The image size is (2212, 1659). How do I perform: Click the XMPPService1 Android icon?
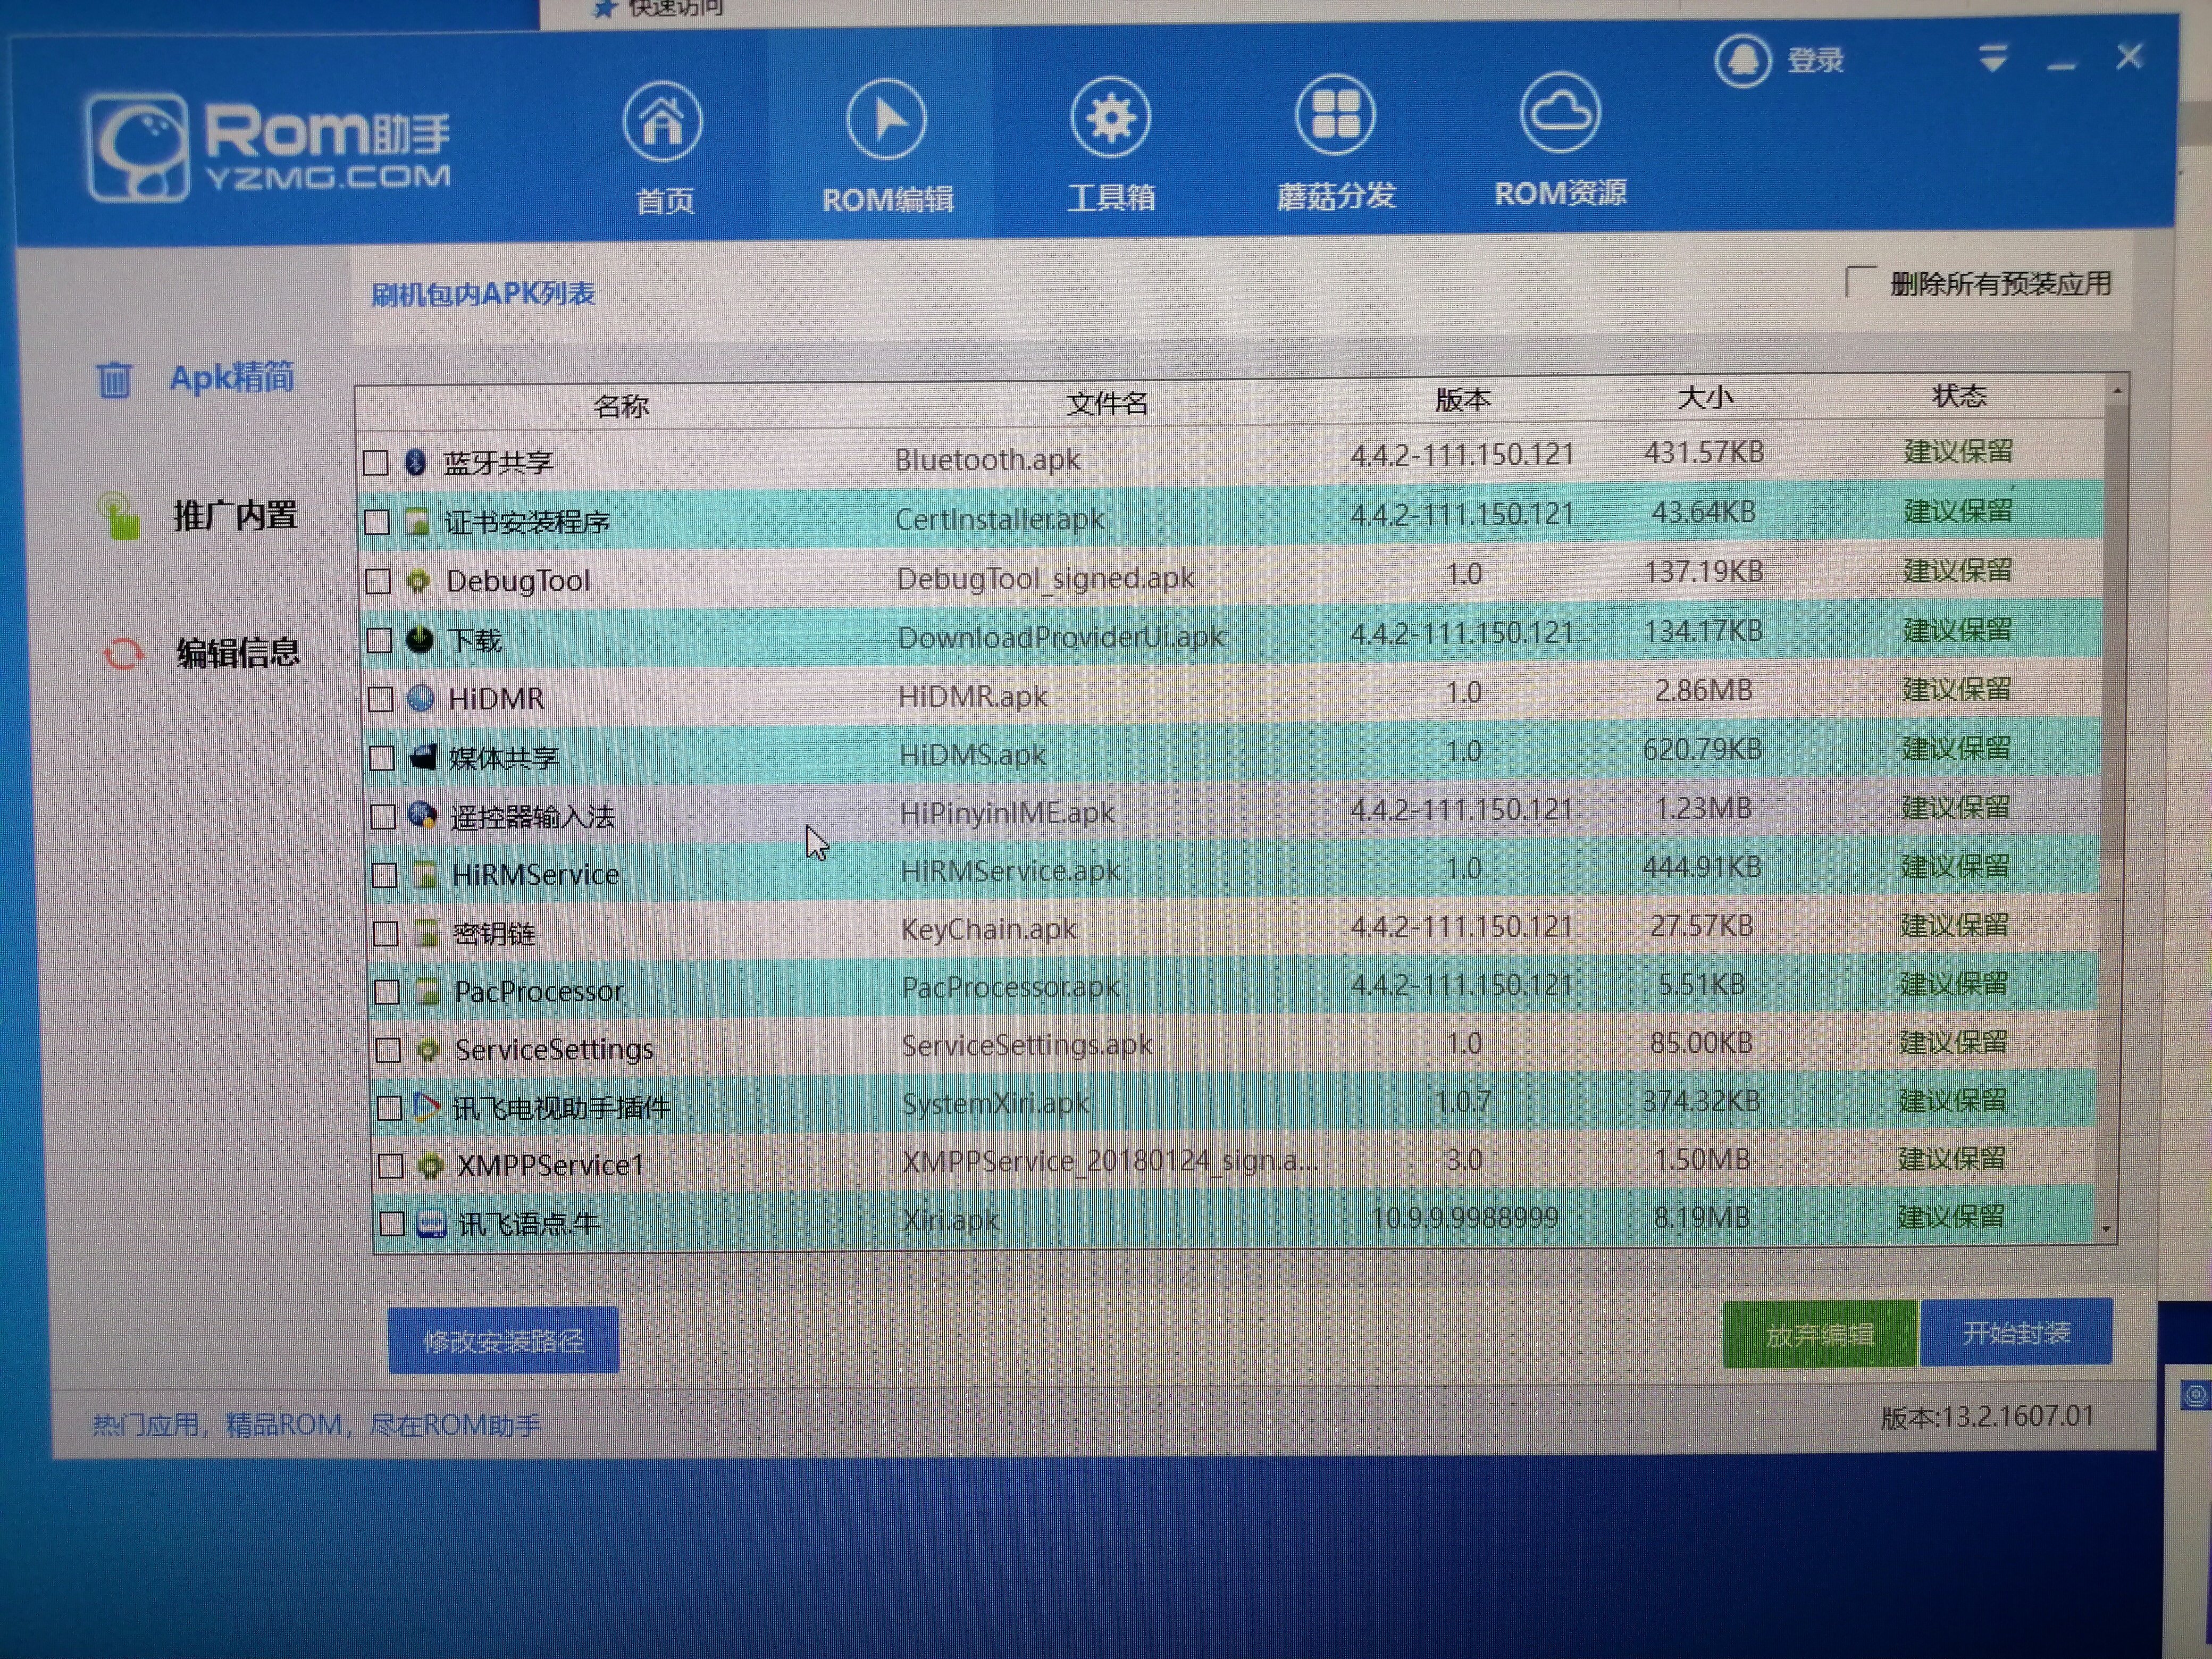click(x=430, y=1165)
